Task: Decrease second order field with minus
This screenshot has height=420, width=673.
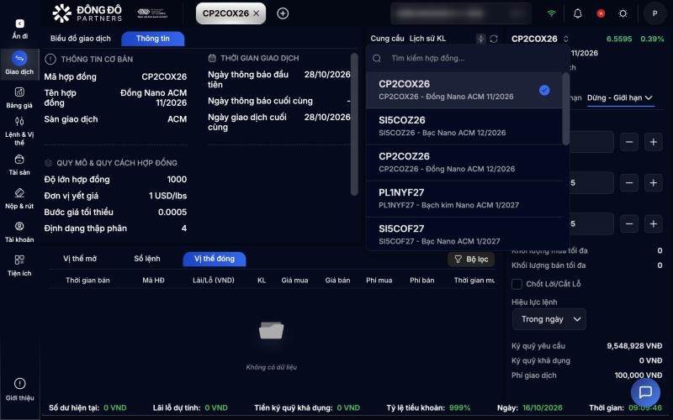Action: tap(628, 183)
